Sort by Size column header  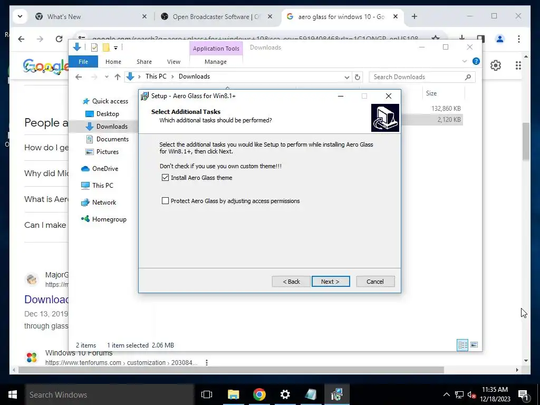click(443, 93)
